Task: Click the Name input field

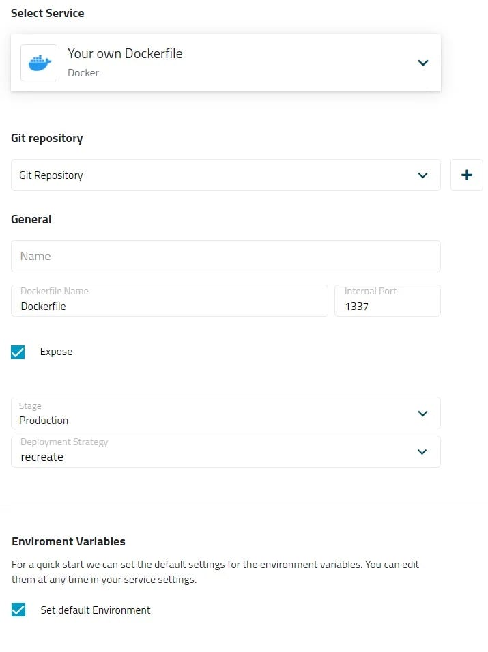Action: pyautogui.click(x=225, y=256)
